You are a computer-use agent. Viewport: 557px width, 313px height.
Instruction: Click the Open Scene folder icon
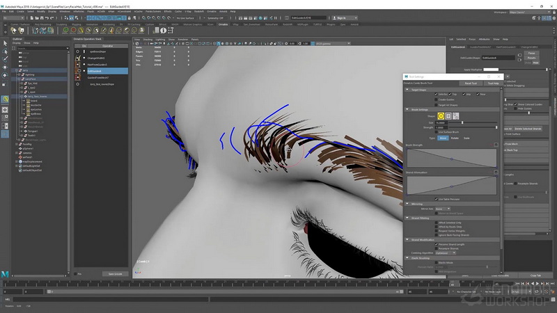pos(37,18)
